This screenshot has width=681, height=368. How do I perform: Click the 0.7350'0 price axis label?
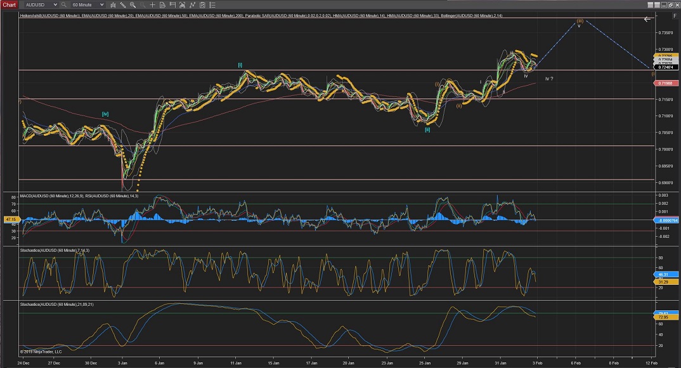click(x=666, y=32)
